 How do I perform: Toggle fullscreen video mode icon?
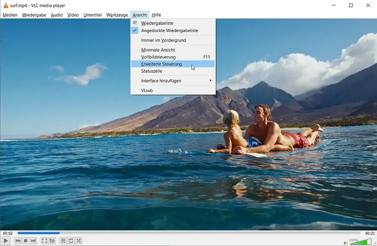(x=44, y=240)
